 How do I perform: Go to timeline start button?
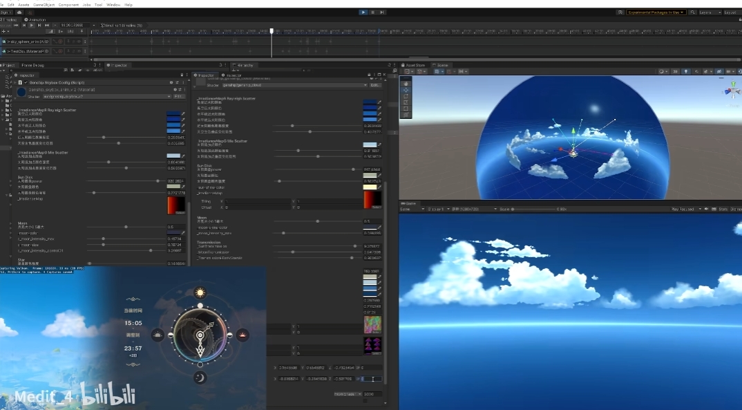point(17,25)
